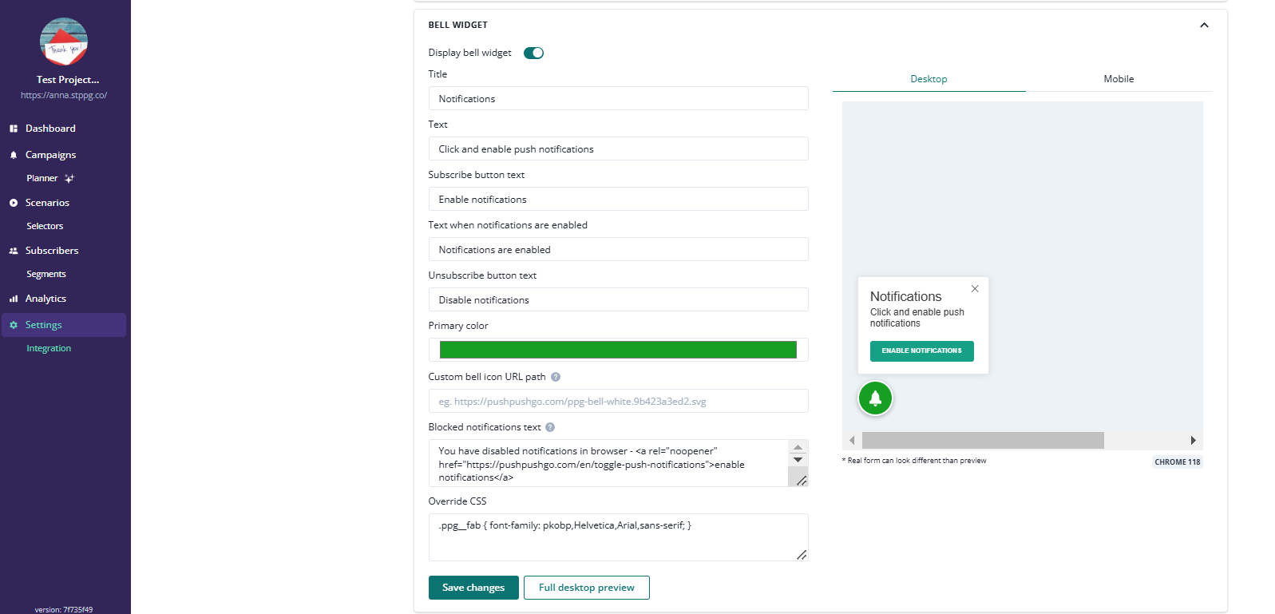The width and height of the screenshot is (1275, 614).
Task: Open the Primary color green swatch
Action: pyautogui.click(x=618, y=350)
